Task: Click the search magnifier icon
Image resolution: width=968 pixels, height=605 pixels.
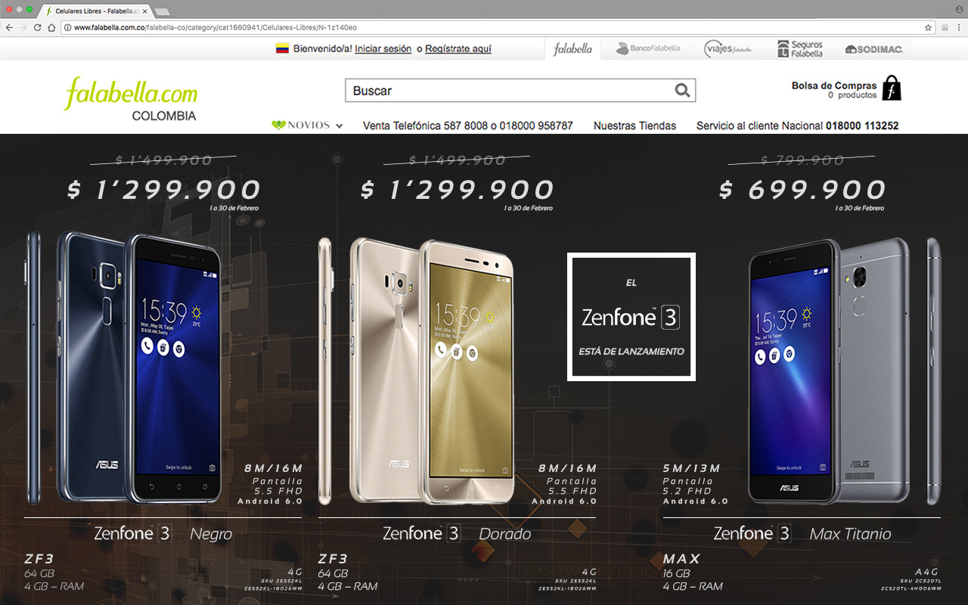Action: click(682, 91)
